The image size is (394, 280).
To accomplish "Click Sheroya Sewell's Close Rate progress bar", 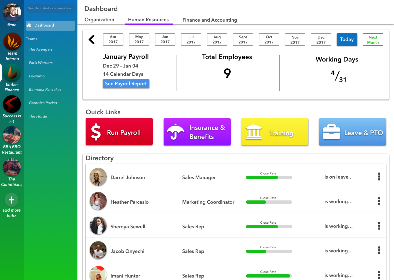I will [269, 227].
